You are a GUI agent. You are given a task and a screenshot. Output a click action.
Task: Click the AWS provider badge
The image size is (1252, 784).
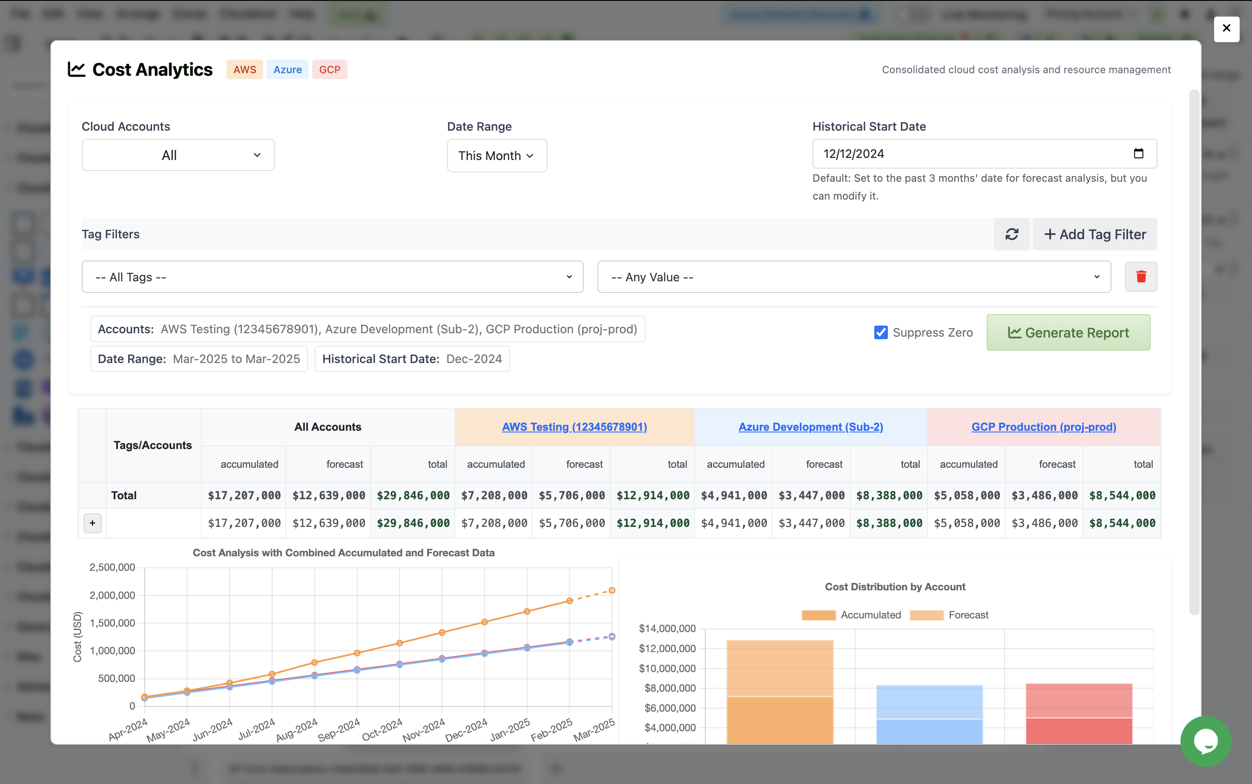[244, 69]
